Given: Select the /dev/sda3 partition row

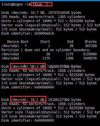Looking at the screenshot, I should click(x=49, y=58).
